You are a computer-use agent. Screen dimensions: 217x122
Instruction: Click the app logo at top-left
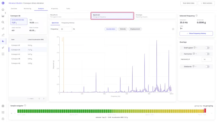pos(3,3)
